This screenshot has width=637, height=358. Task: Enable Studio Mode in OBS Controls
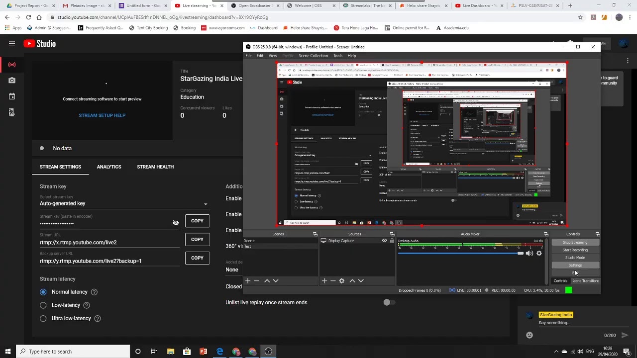point(575,258)
